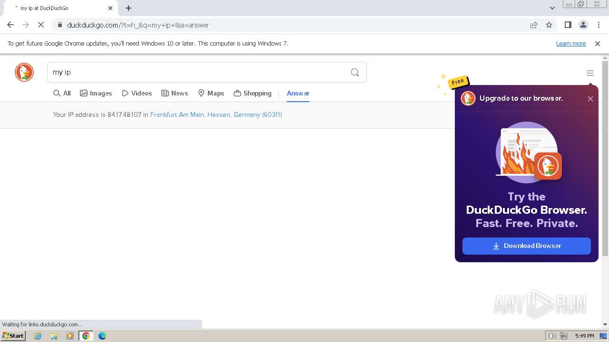Switch to Videos tab
The height and width of the screenshot is (342, 609).
coord(137,93)
